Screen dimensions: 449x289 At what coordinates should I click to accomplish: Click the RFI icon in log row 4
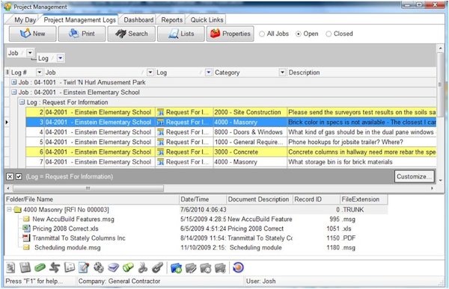pyautogui.click(x=161, y=132)
